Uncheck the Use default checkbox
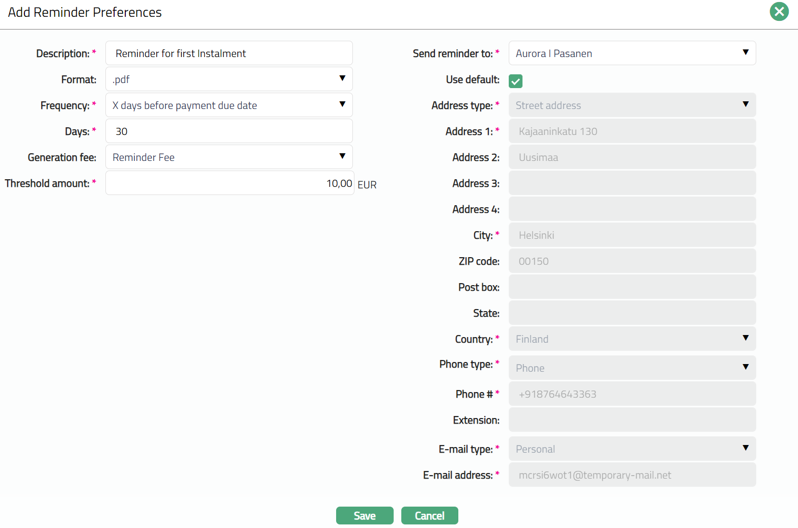 coord(515,81)
